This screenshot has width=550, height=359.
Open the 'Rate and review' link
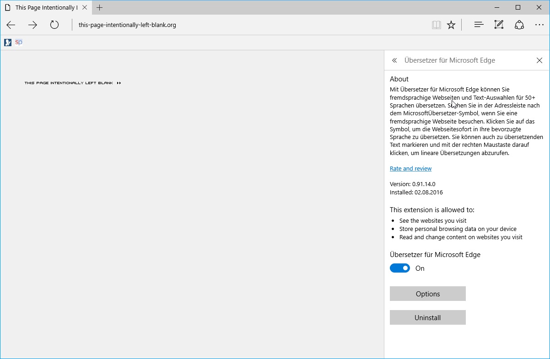(410, 169)
